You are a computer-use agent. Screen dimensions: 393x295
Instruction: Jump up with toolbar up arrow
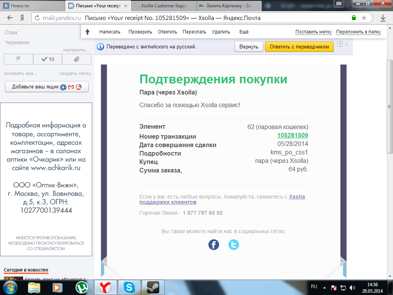(x=88, y=32)
